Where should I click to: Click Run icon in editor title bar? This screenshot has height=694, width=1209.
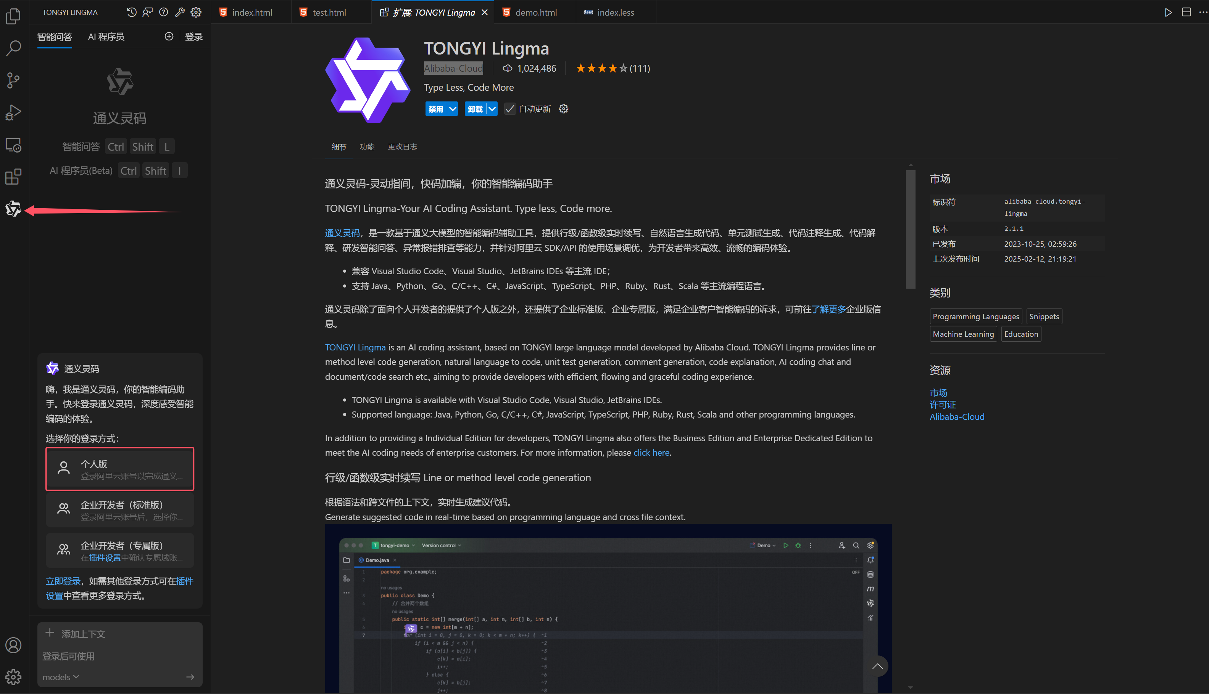click(x=1168, y=12)
